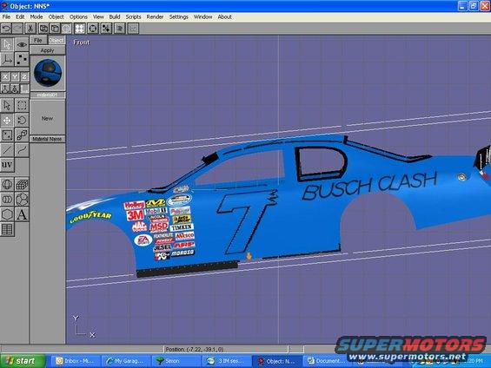Select the straight Line tool
The image size is (491, 368).
coord(7,150)
